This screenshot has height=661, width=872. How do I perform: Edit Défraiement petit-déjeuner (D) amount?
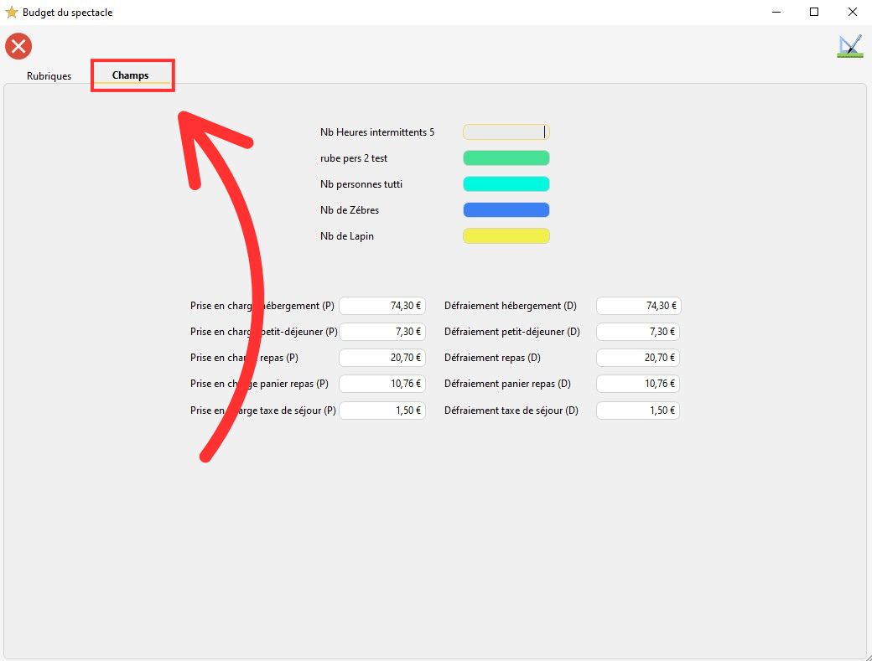pyautogui.click(x=638, y=332)
